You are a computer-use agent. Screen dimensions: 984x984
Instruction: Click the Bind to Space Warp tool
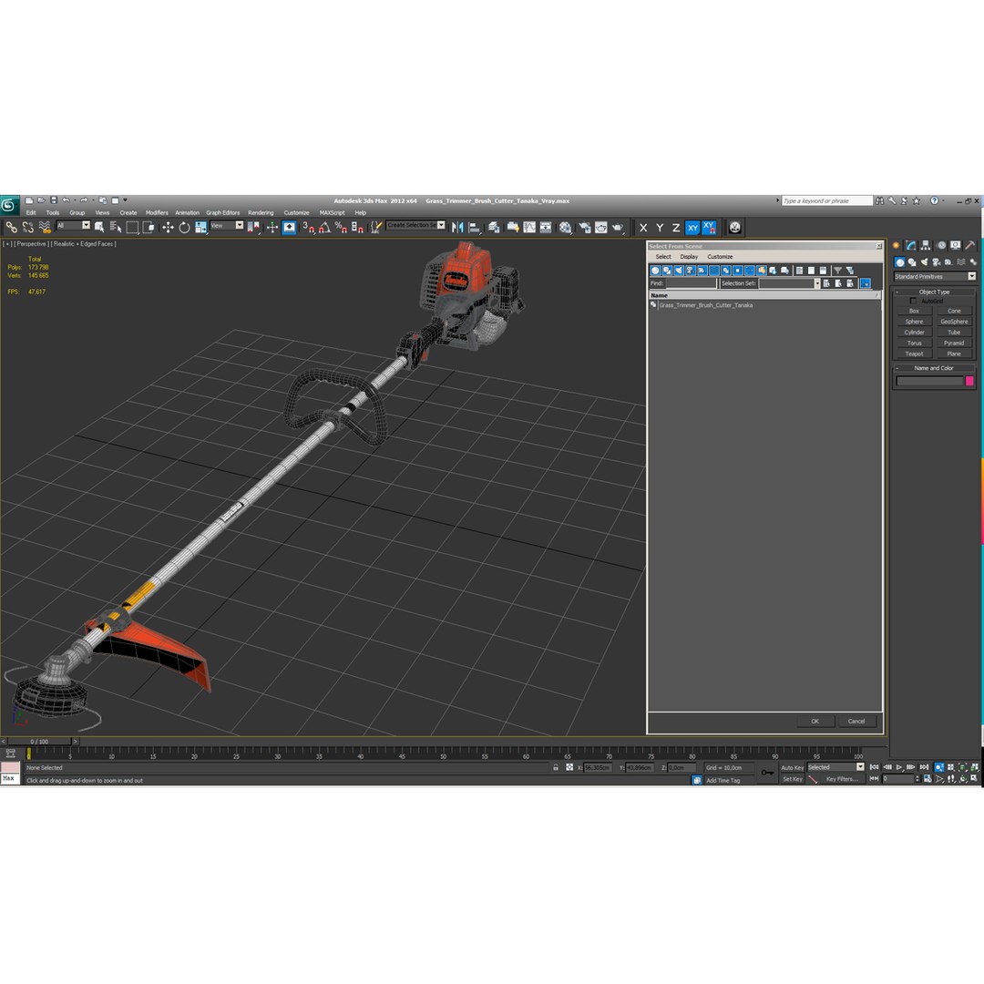pyautogui.click(x=45, y=227)
